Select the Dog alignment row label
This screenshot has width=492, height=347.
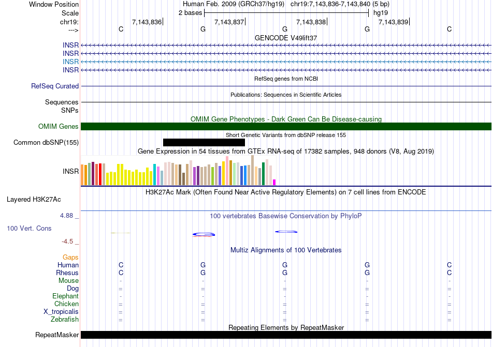point(73,289)
